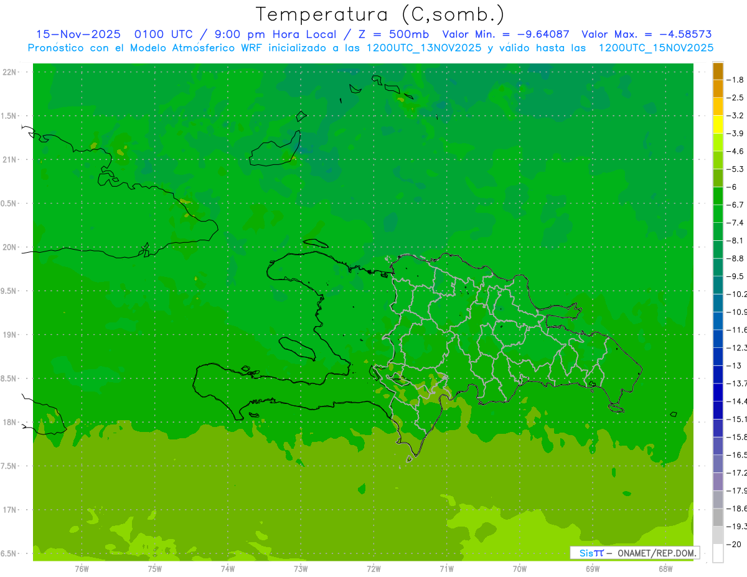Click the '-11.6' colorbar label

tap(738, 330)
